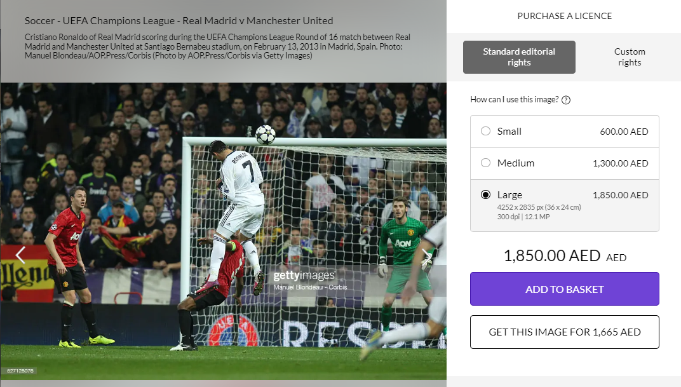
Task: Click the Purchase a Licence heading
Action: tap(565, 16)
